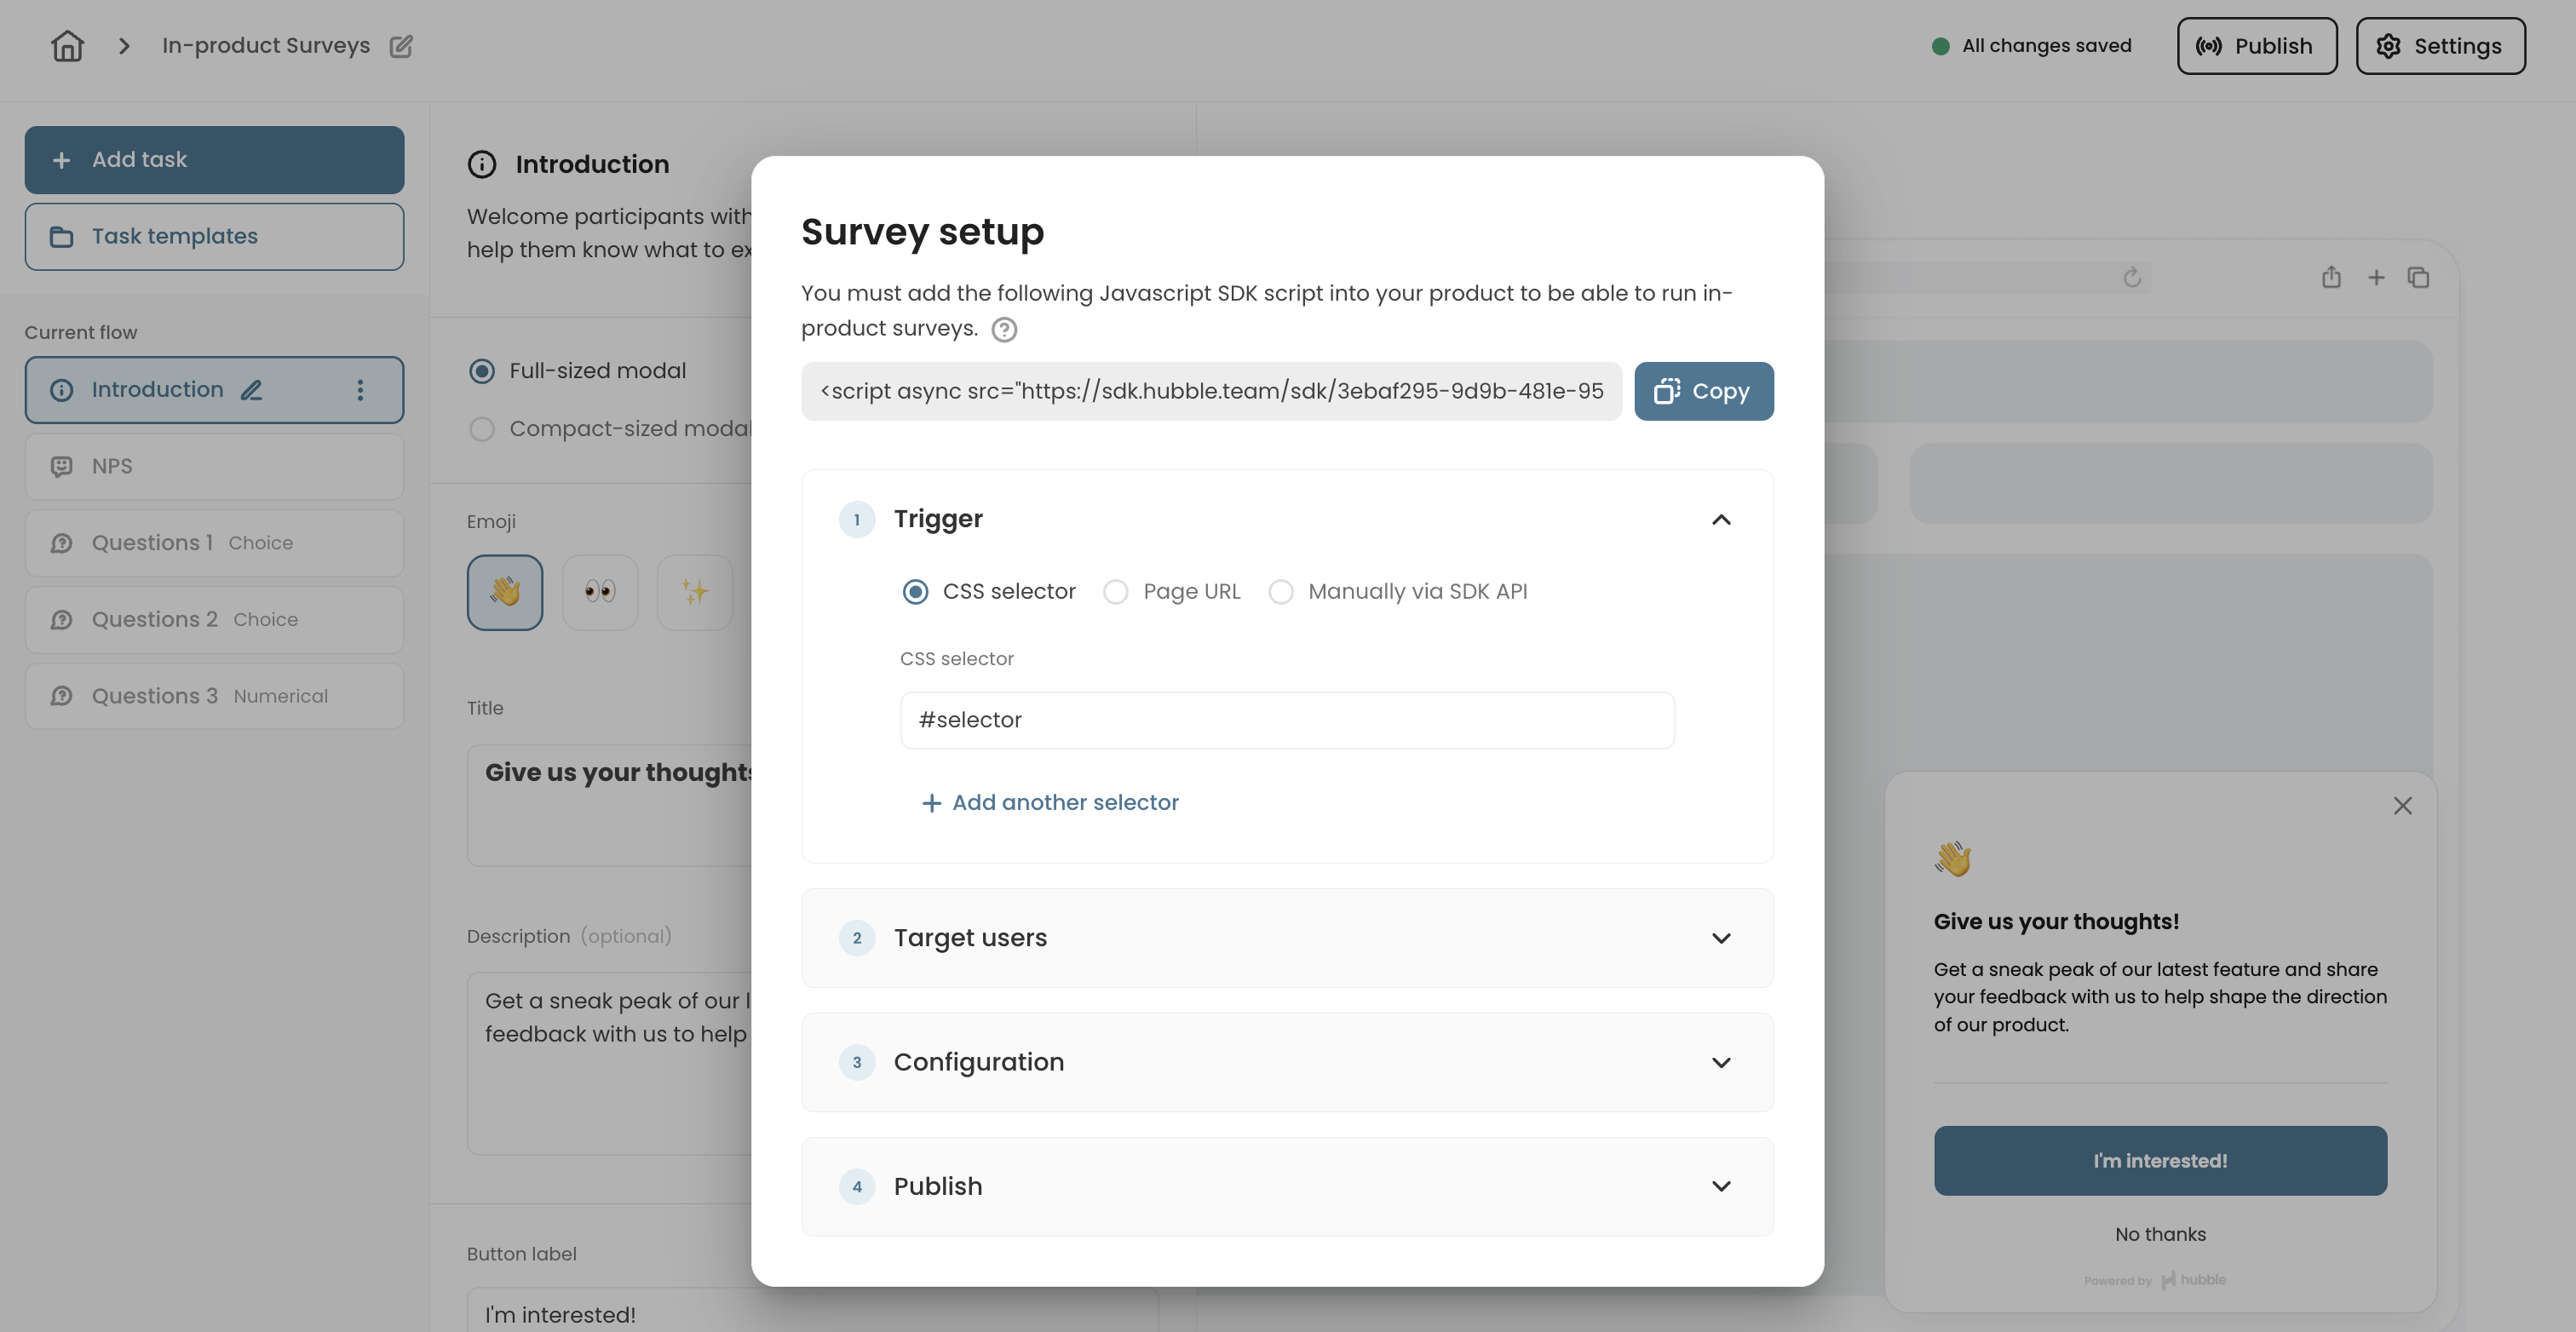Close the survey preview popup

tap(2403, 806)
